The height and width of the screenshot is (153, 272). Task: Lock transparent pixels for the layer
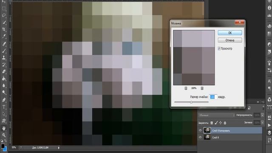click(x=212, y=123)
